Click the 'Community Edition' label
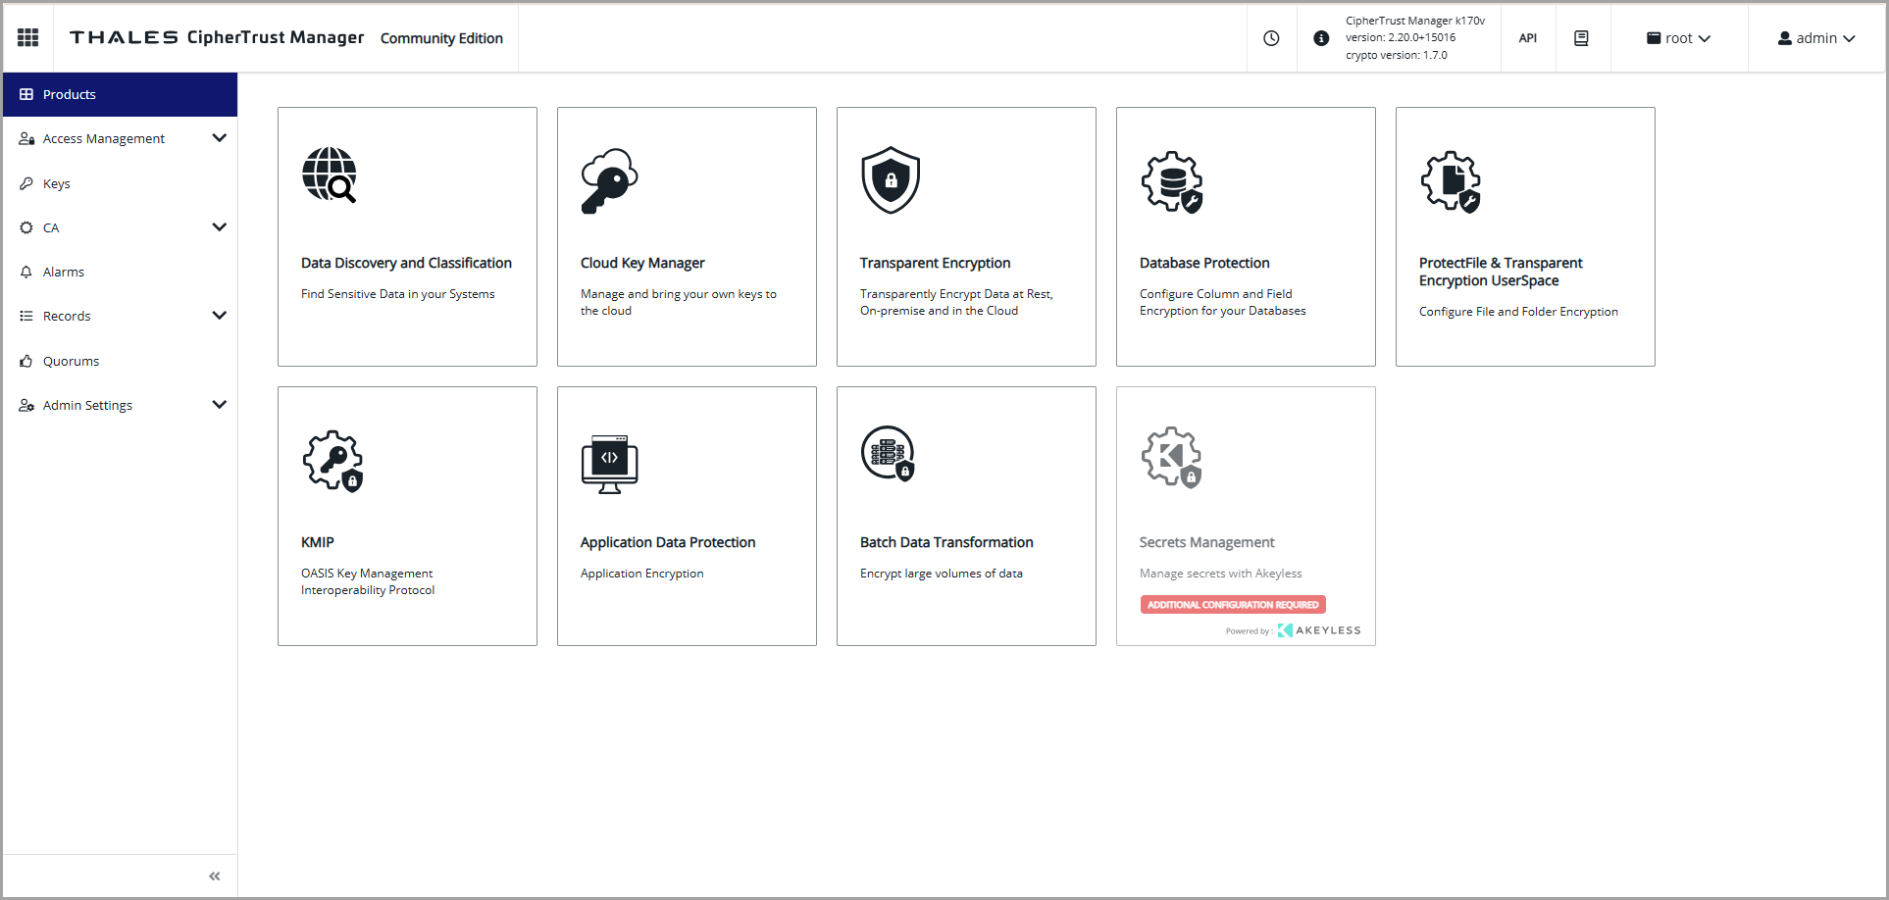1889x900 pixels. point(441,38)
